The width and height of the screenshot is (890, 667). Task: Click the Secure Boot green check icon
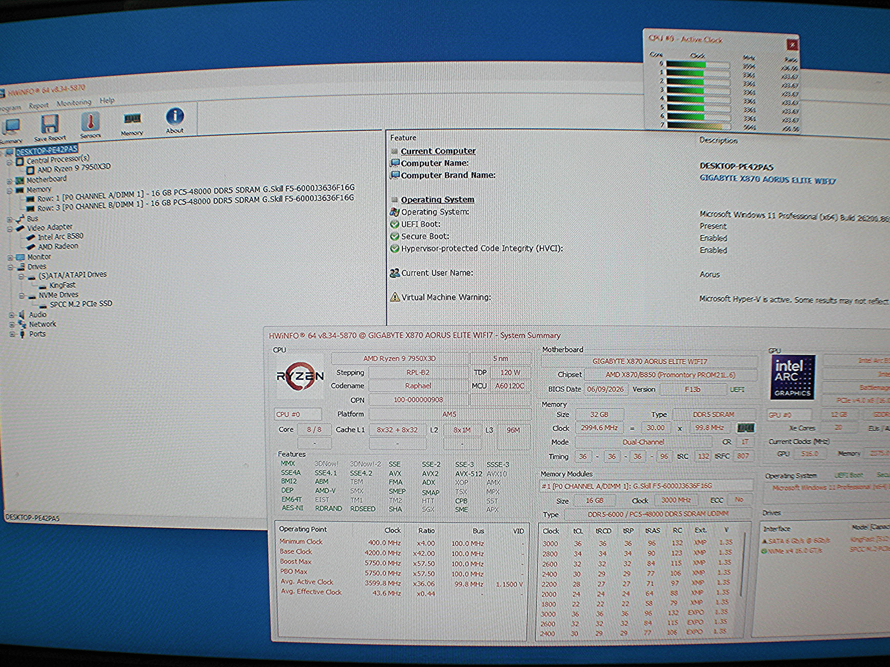[395, 236]
